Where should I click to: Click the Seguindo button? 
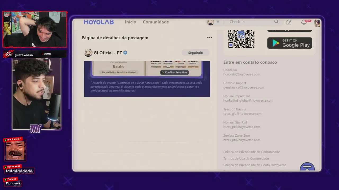tap(195, 53)
